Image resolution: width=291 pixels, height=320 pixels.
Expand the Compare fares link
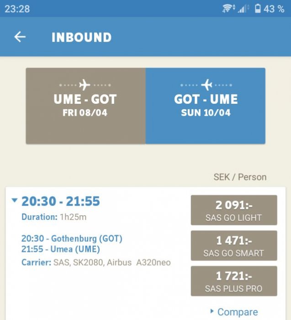click(233, 312)
